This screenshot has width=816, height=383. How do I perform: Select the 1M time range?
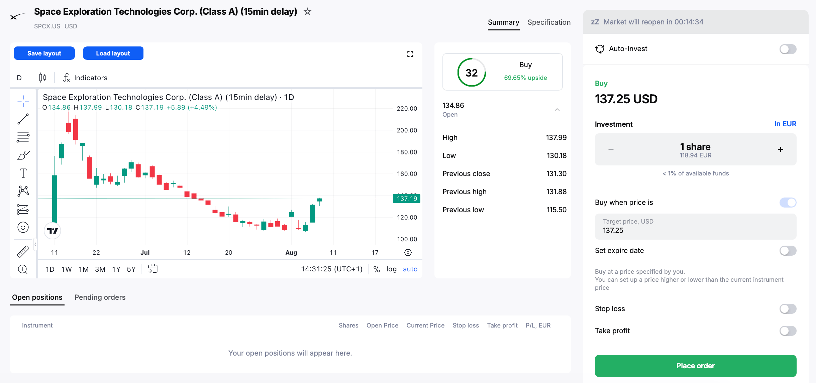pyautogui.click(x=84, y=269)
